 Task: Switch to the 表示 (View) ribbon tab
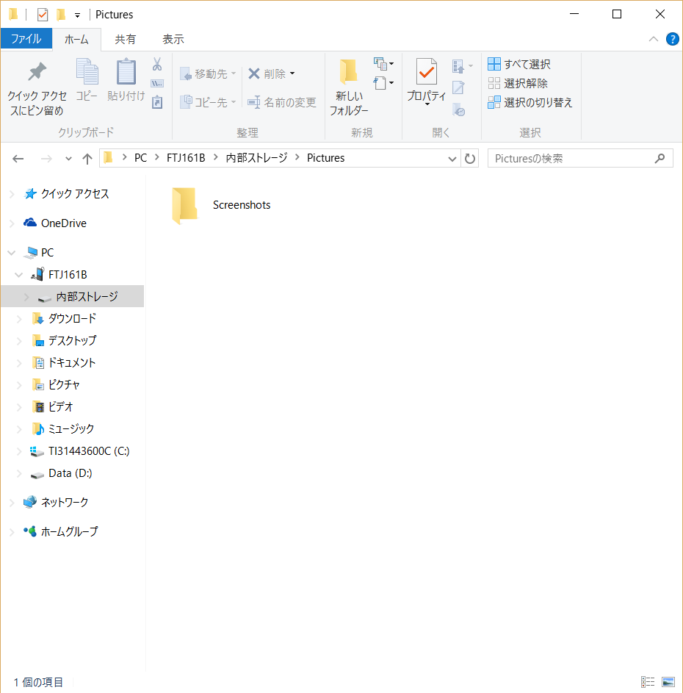tap(173, 39)
